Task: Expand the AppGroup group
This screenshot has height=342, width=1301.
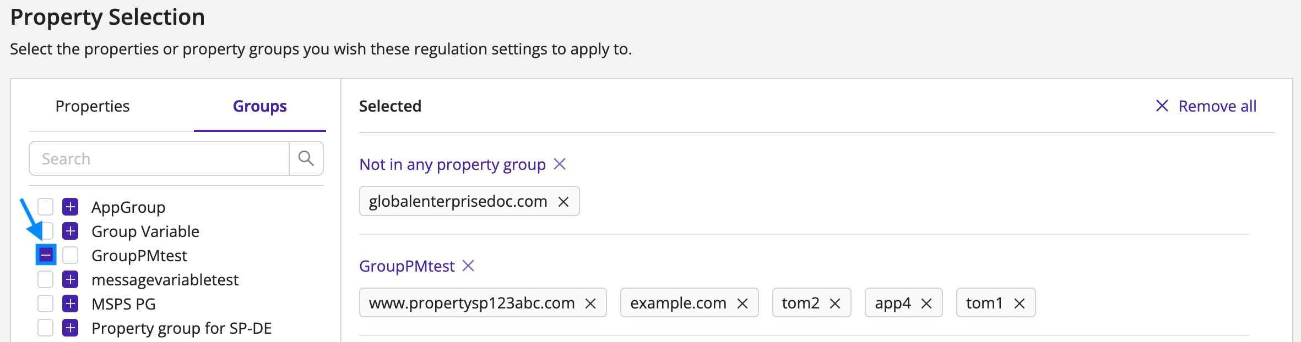Action: pyautogui.click(x=70, y=207)
